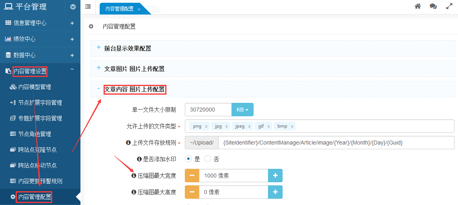The height and width of the screenshot is (205, 458).
Task: Open 内容模型管理 in sidebar
Action: point(35,87)
